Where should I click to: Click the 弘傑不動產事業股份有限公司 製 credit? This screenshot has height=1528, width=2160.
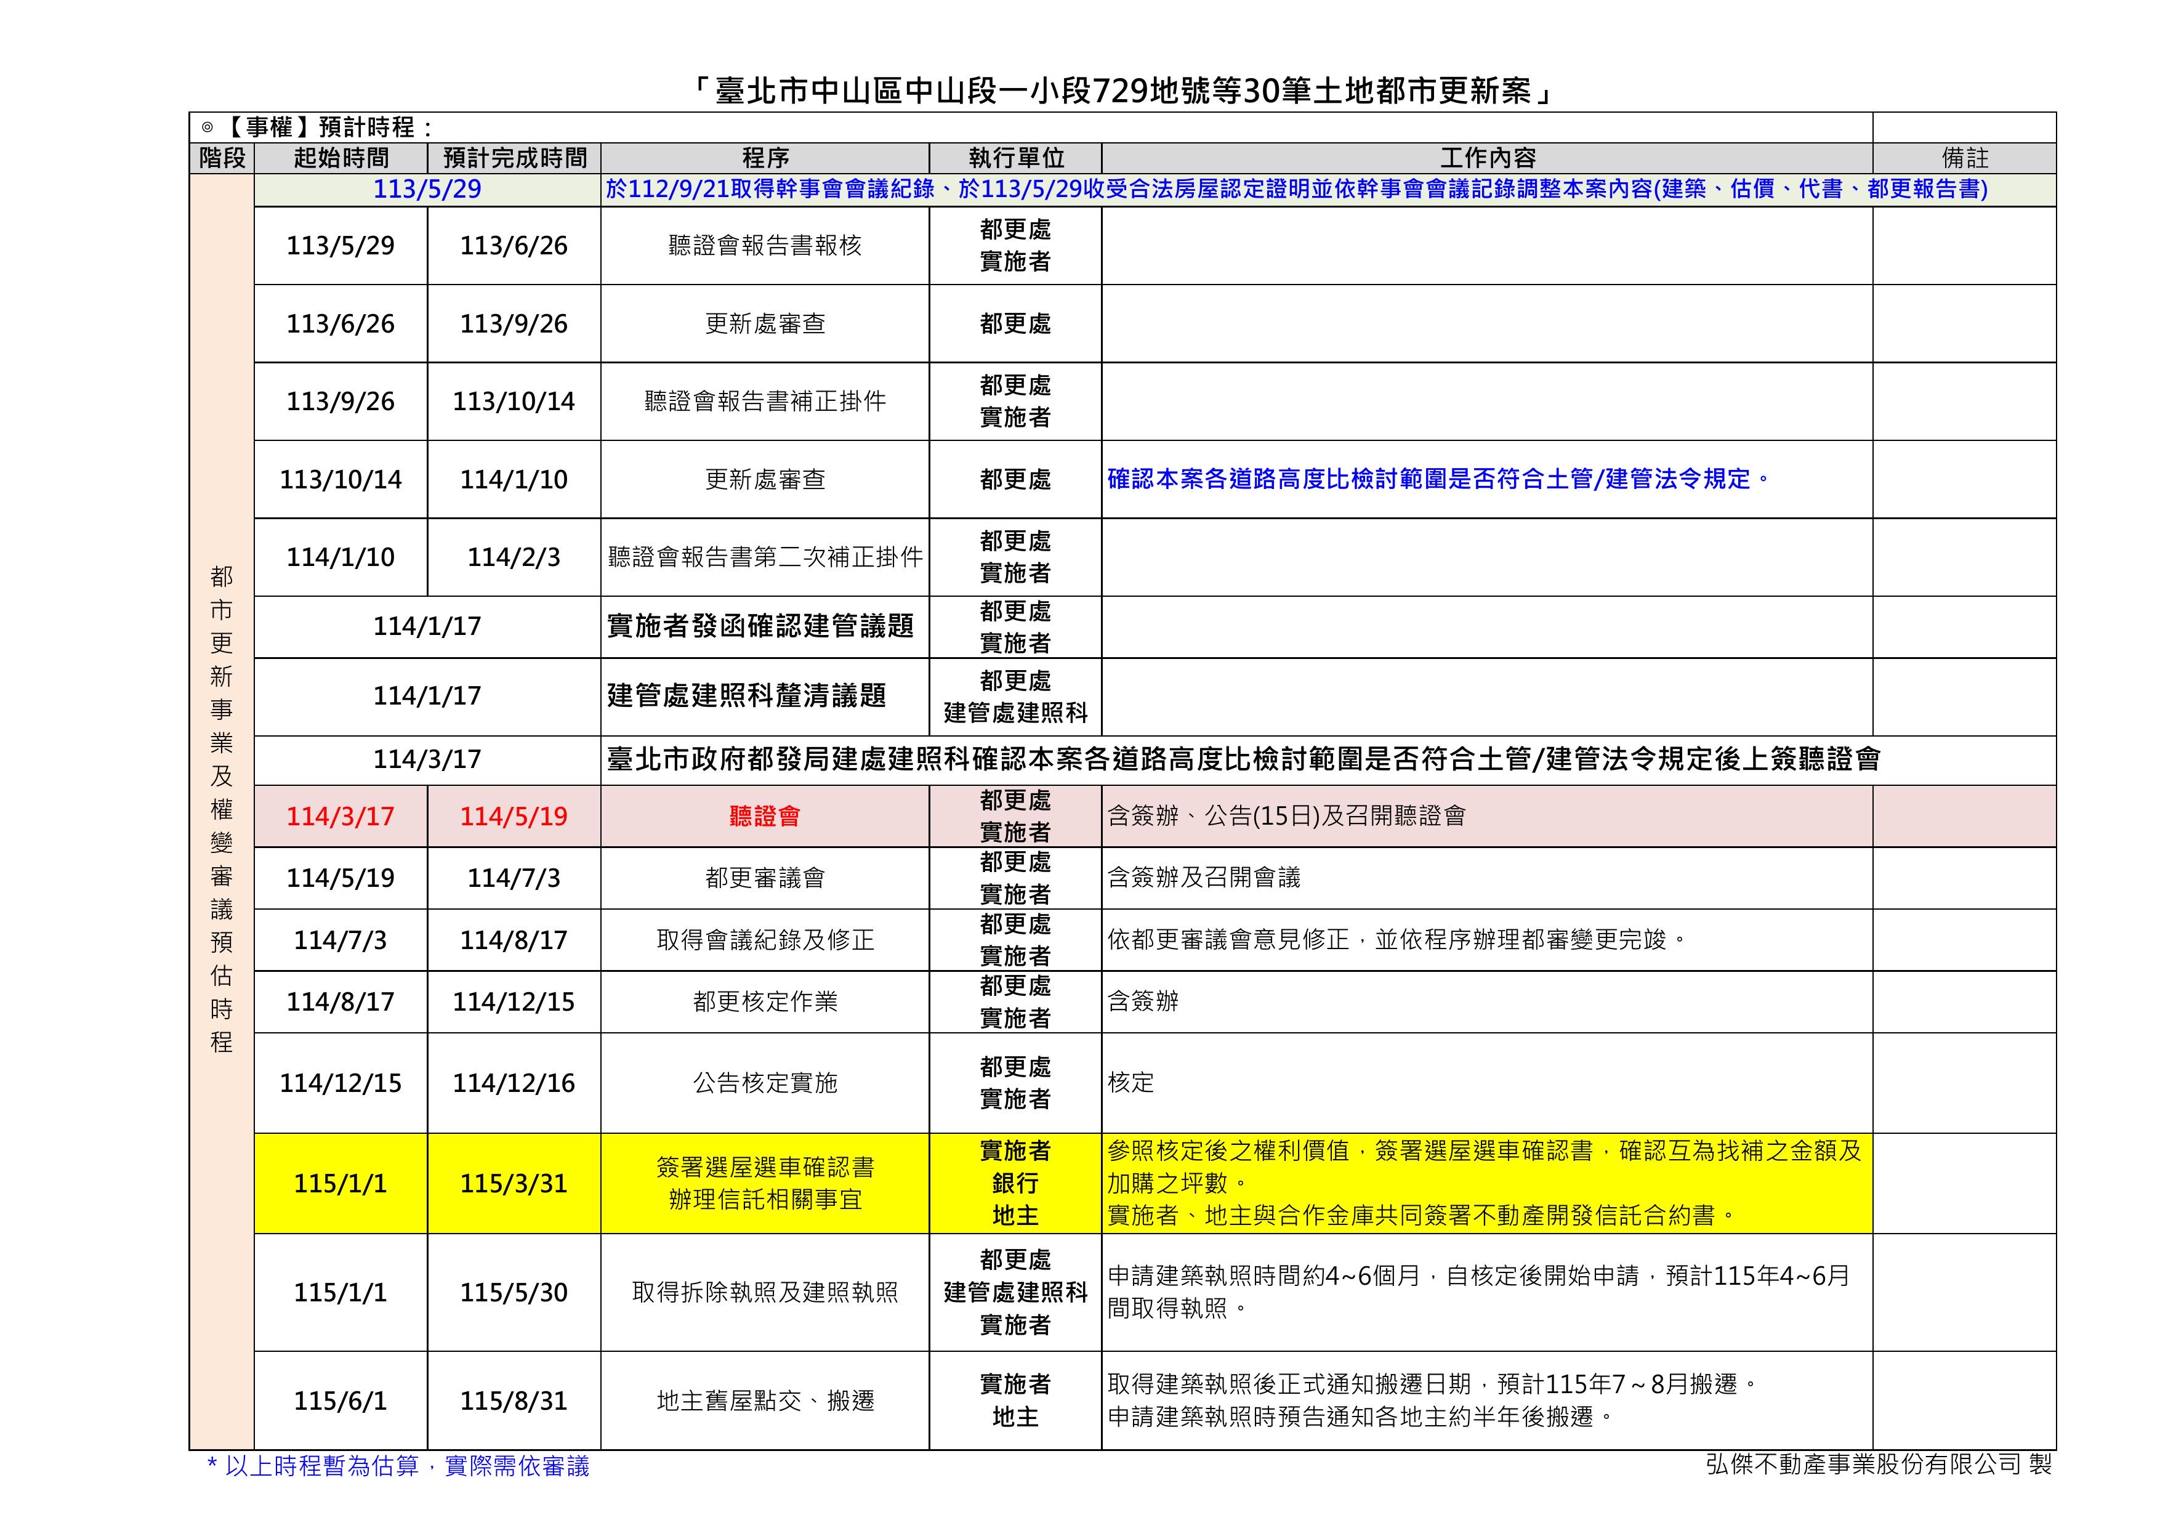point(1879,1464)
